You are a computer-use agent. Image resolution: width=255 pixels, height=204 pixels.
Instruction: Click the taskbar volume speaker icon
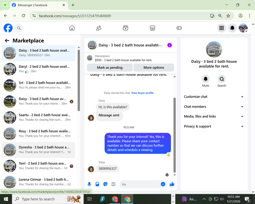point(222,199)
